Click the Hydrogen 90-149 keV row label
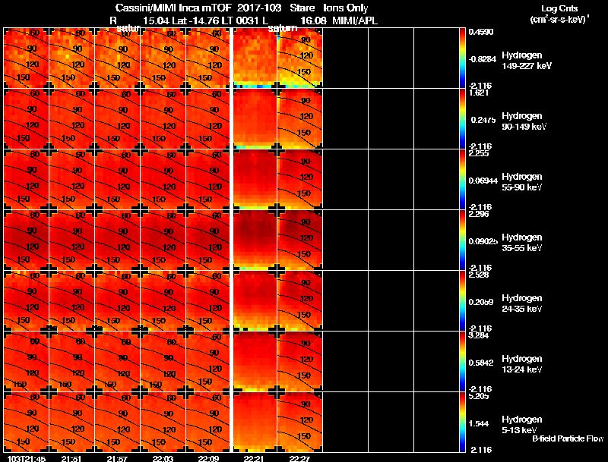Image resolution: width=608 pixels, height=462 pixels. [524, 121]
